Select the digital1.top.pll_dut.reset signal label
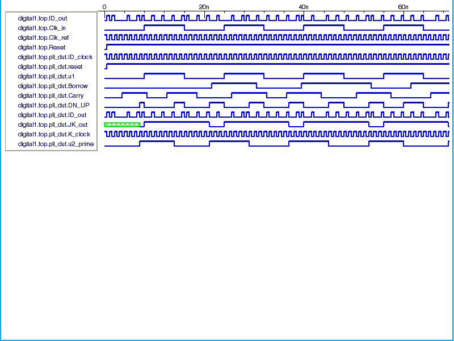This screenshot has height=341, width=454. tap(50, 66)
